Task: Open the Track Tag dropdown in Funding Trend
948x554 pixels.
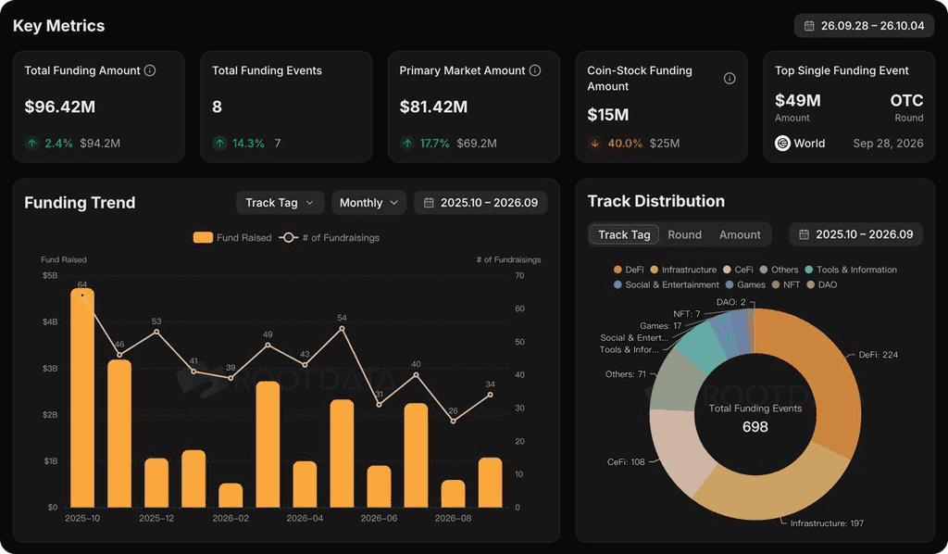Action: [280, 203]
